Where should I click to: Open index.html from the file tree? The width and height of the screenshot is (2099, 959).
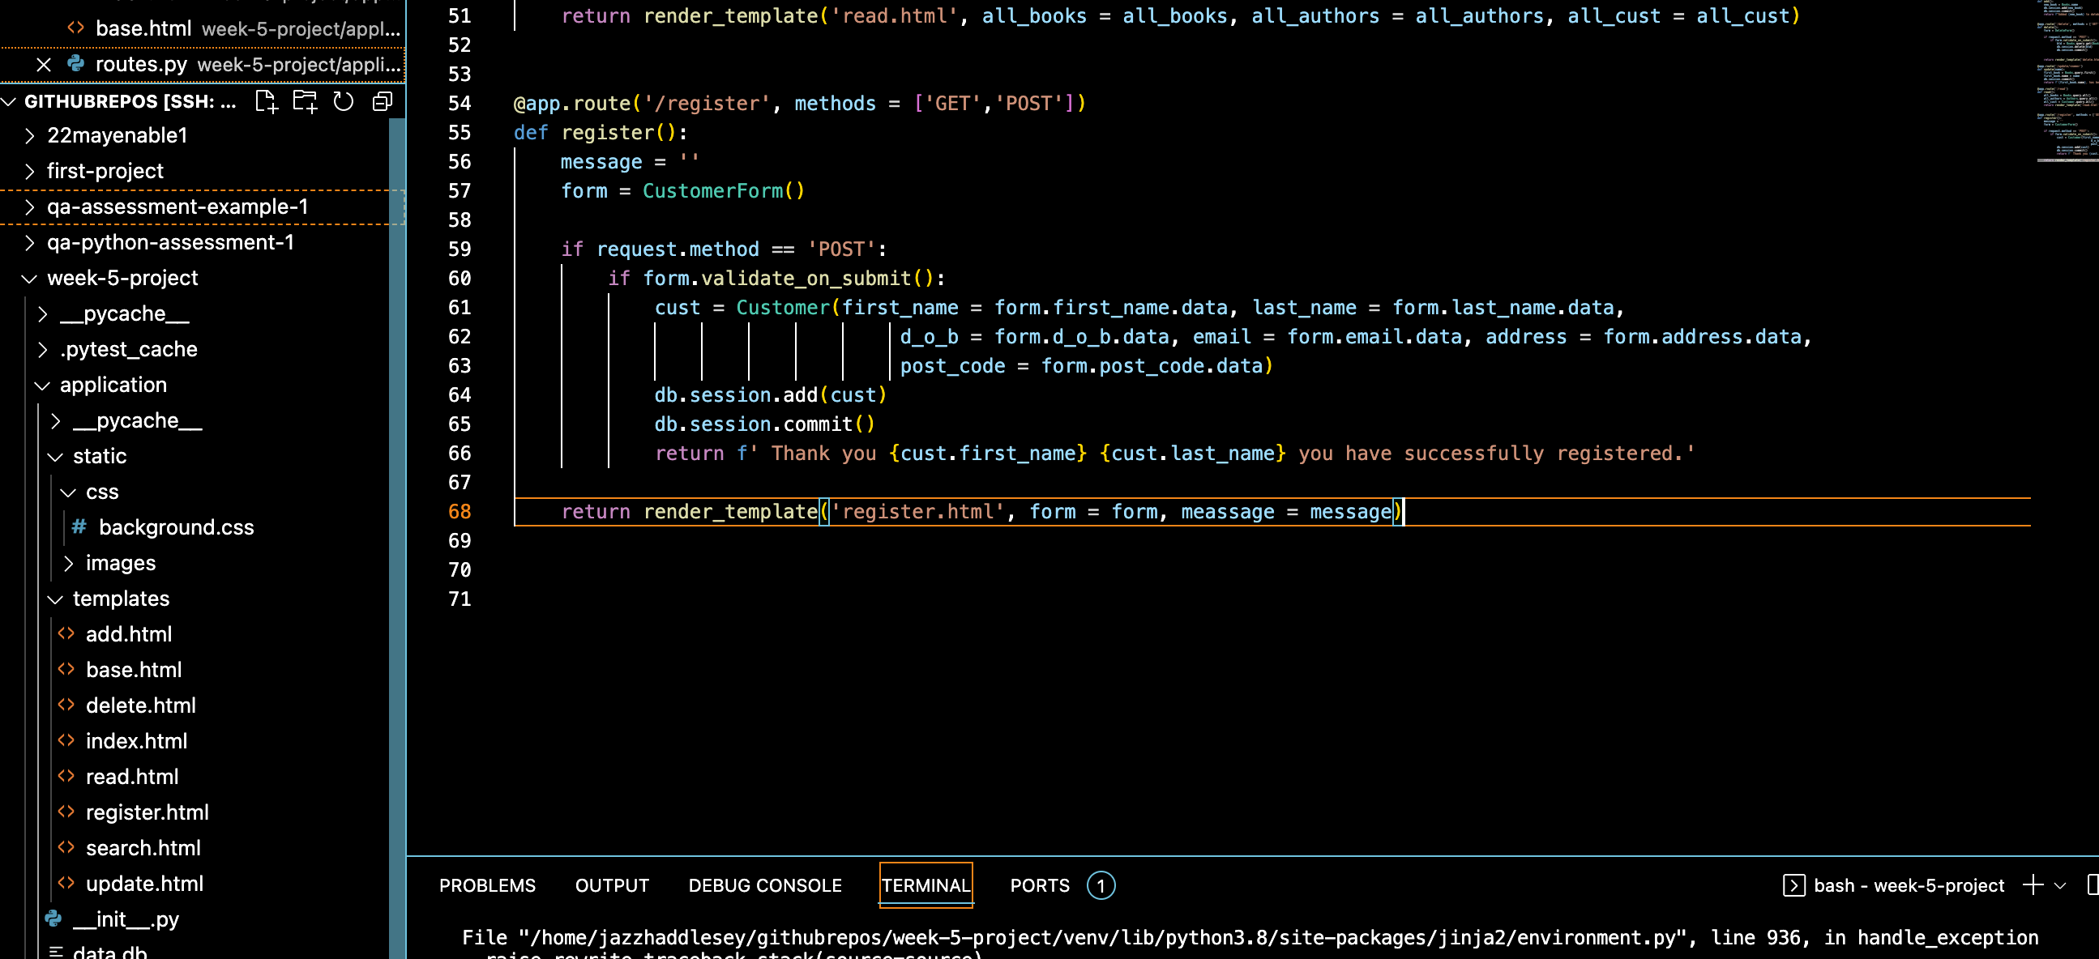pos(136,741)
